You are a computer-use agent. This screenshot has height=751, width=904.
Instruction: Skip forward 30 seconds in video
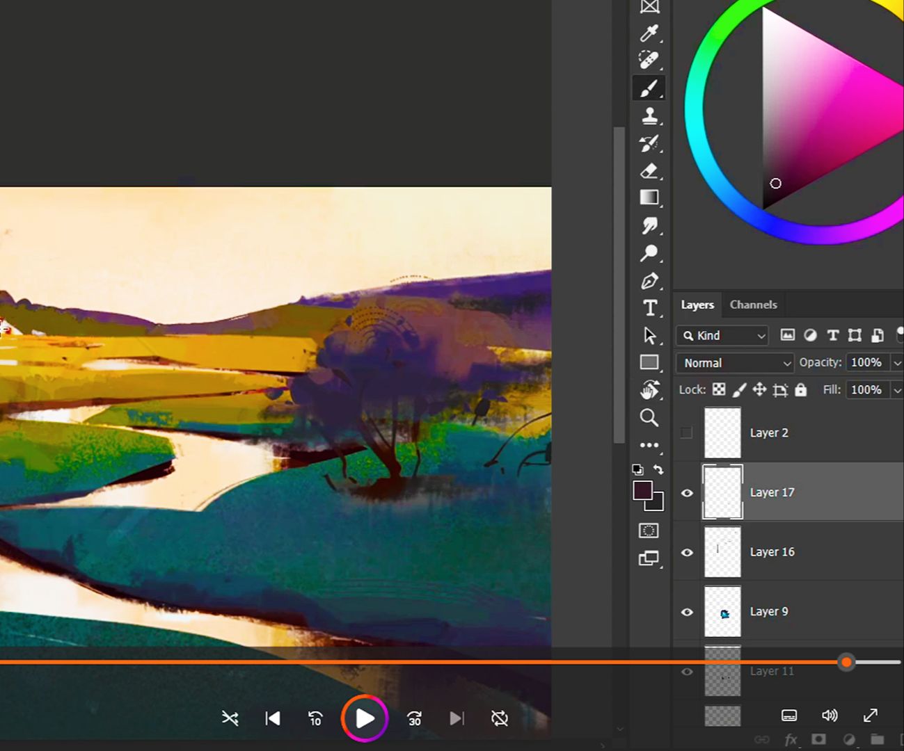tap(414, 718)
